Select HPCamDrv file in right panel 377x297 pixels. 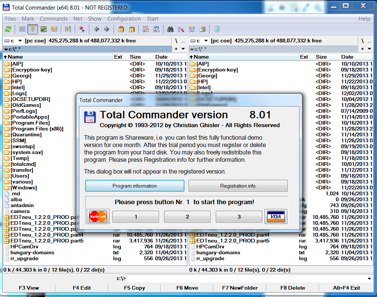(x=210, y=247)
